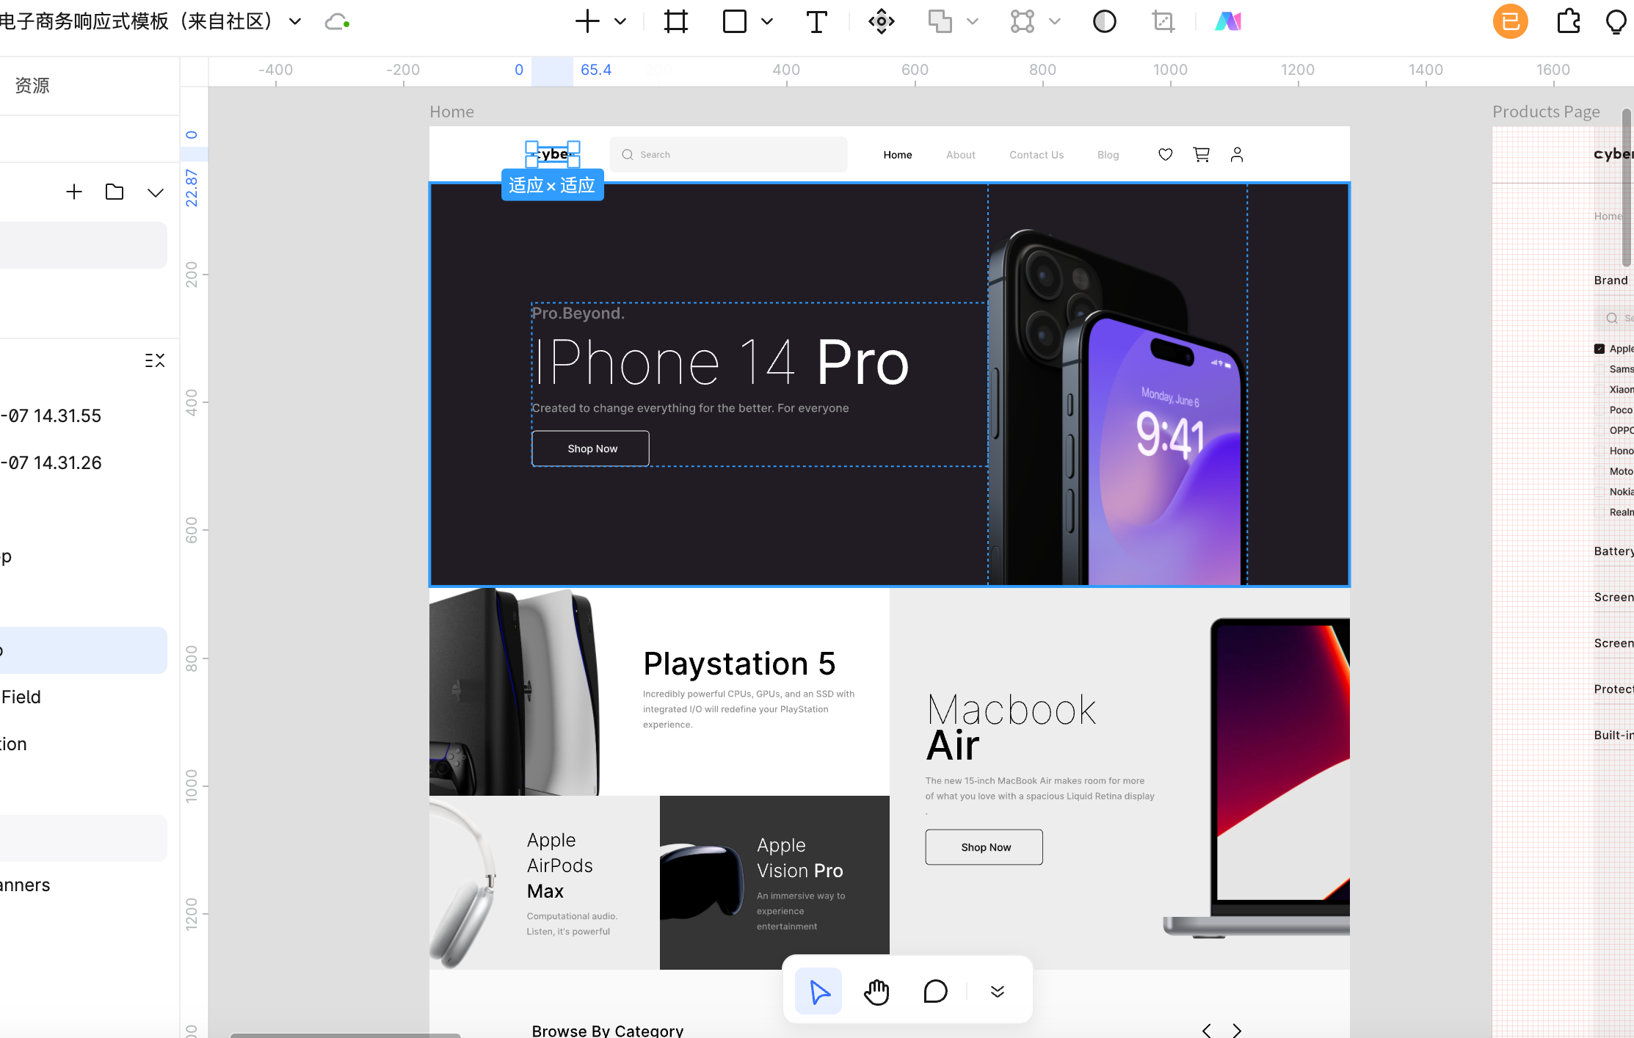Open the add/insert plus tool
Image resolution: width=1634 pixels, height=1038 pixels.
point(587,21)
